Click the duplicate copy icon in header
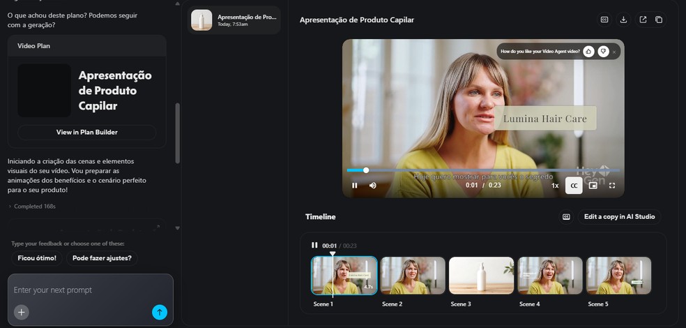This screenshot has height=328, width=686. [658, 20]
